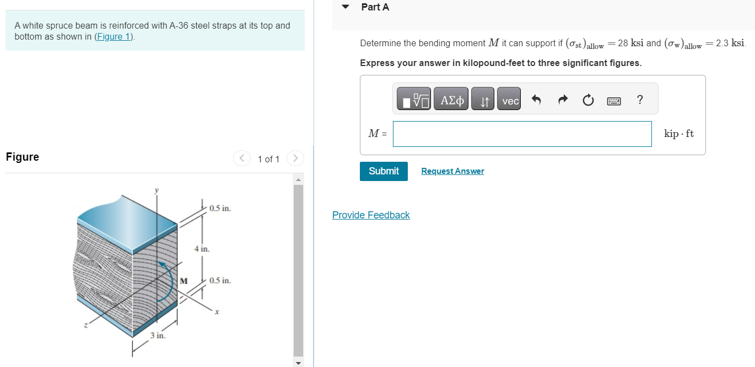Image resolution: width=755 pixels, height=367 pixels.
Task: Insert a vector using the vec icon
Action: (508, 99)
